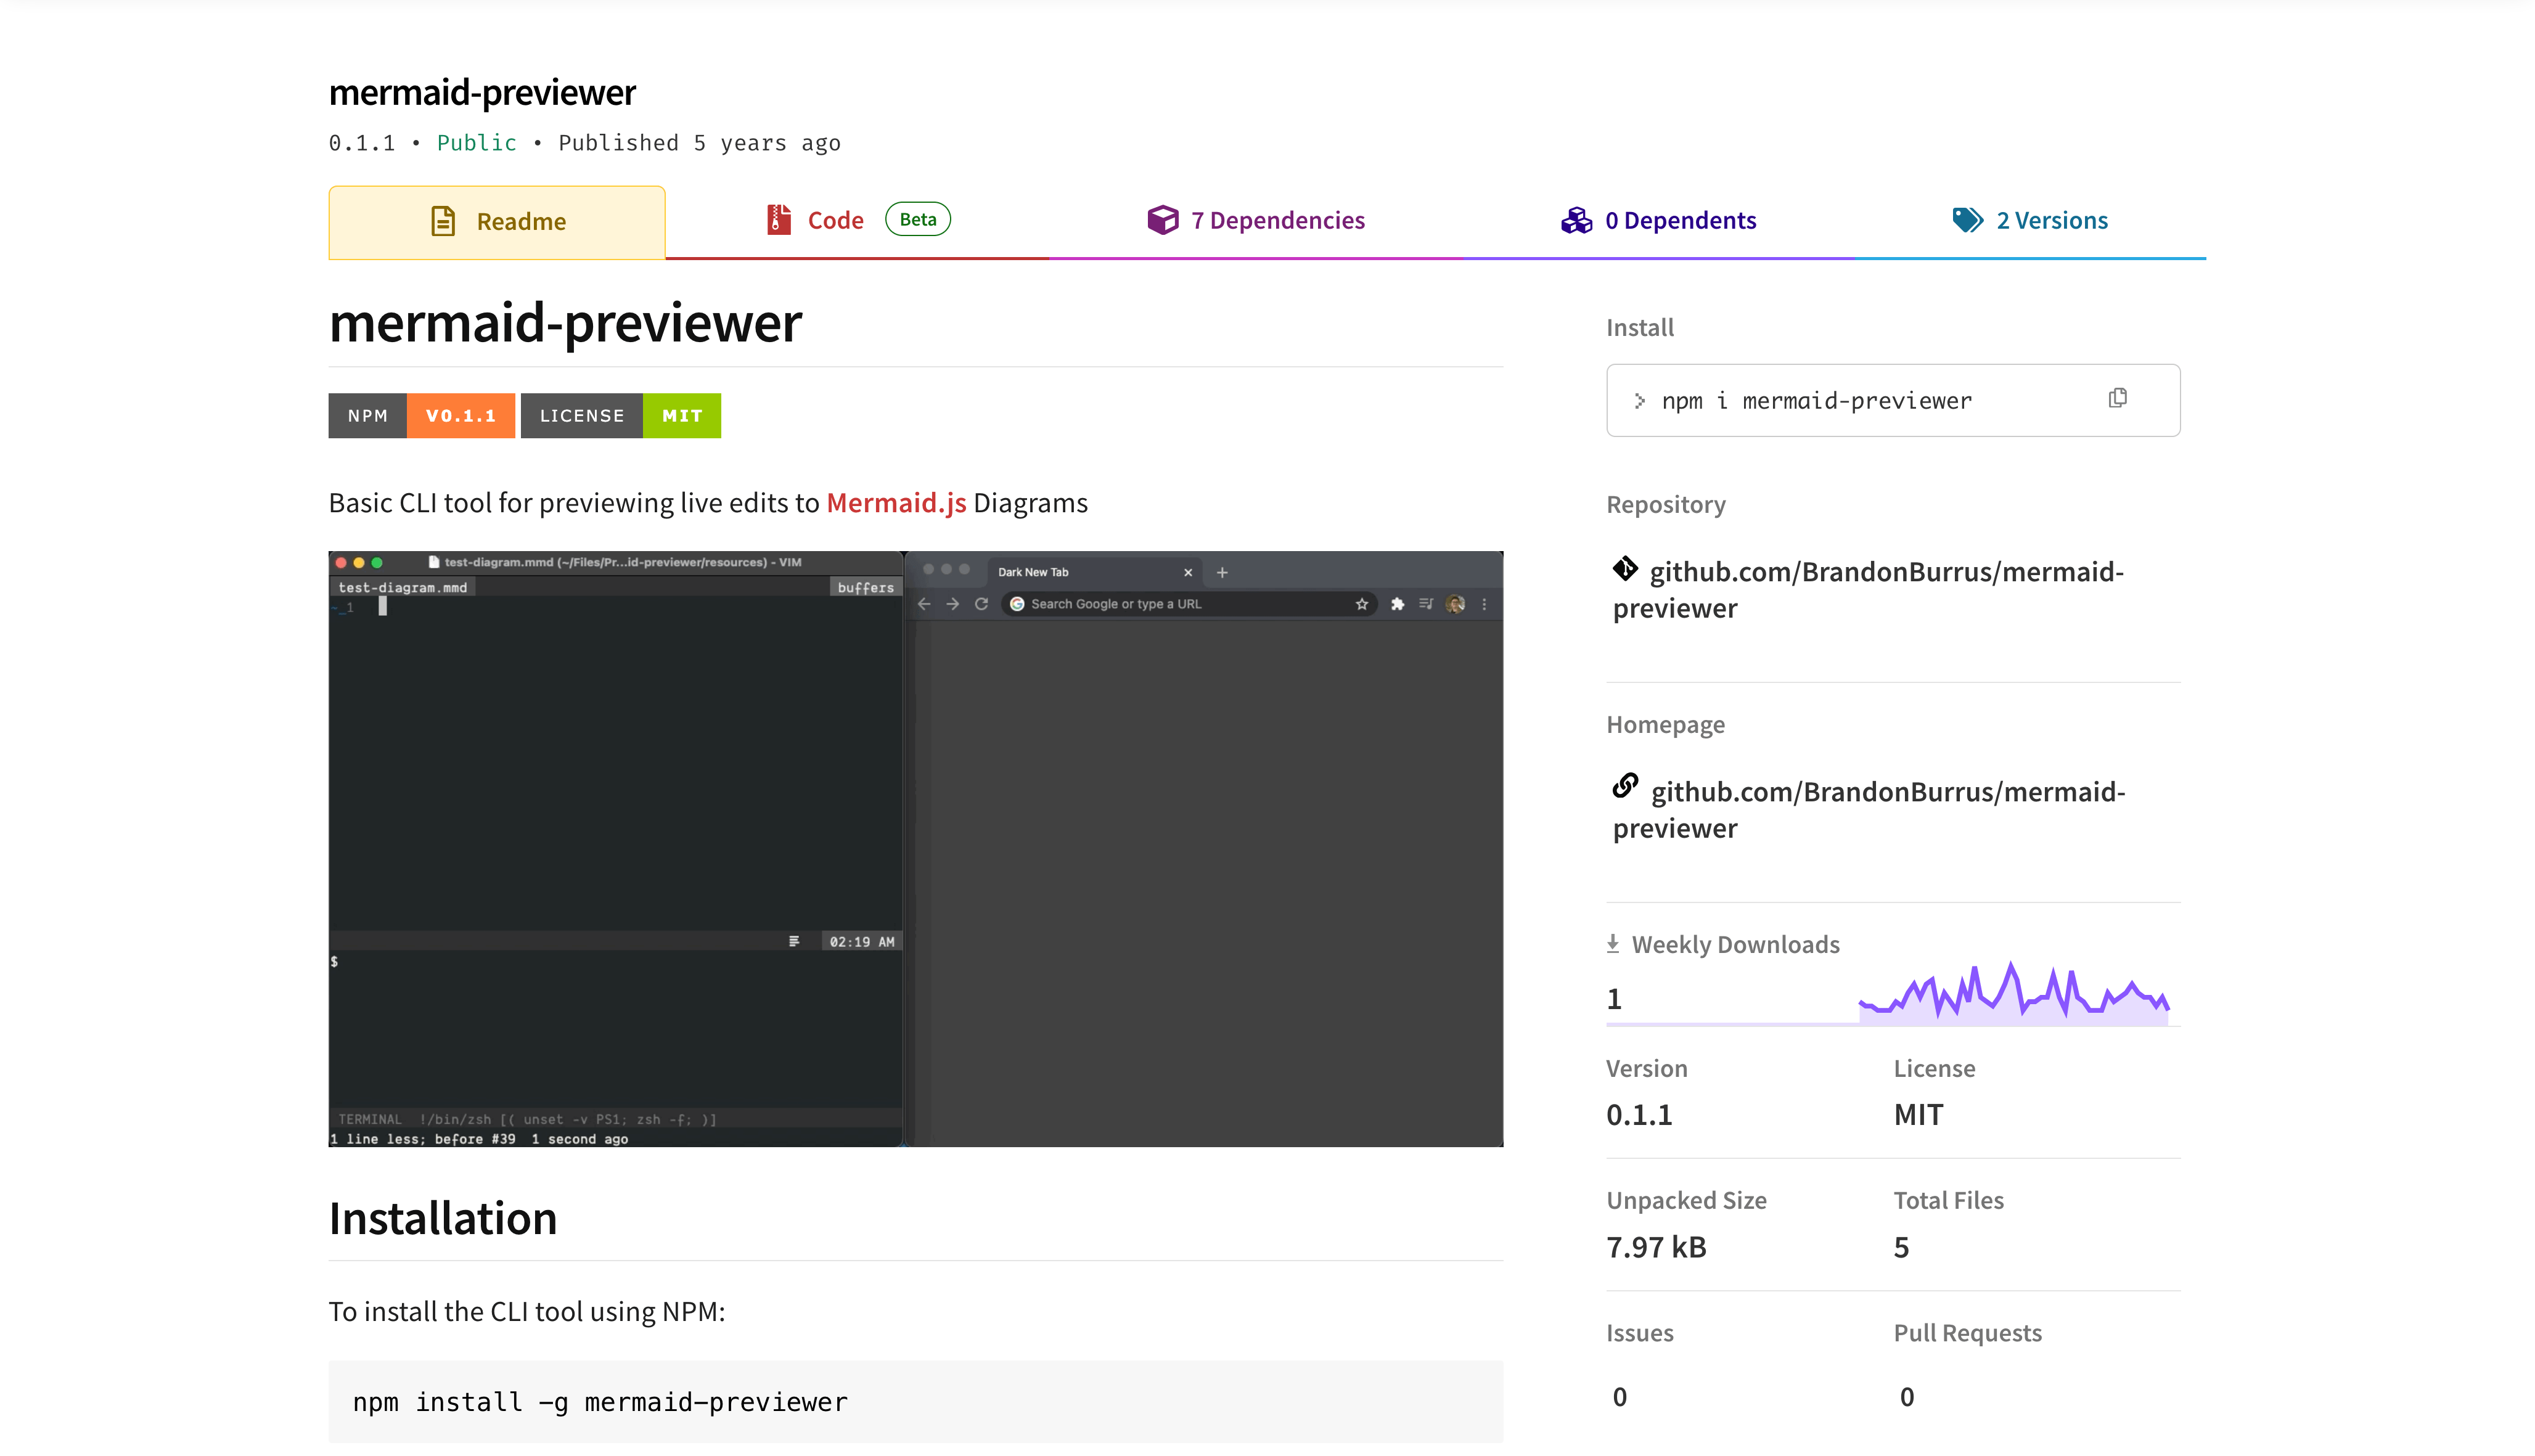
Task: Follow the Mermaid.js link
Action: (896, 502)
